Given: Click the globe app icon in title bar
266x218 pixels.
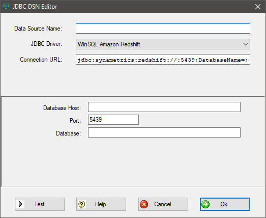Looking at the screenshot, I should [6, 7].
